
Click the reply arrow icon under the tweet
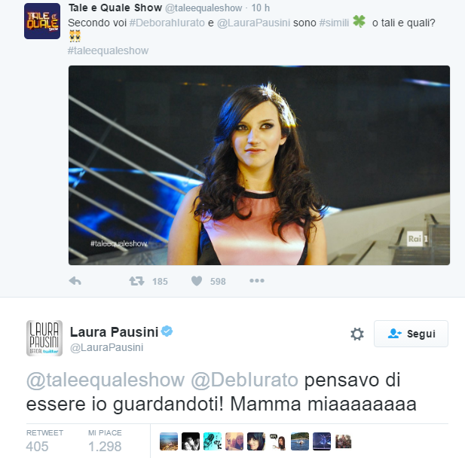(75, 281)
